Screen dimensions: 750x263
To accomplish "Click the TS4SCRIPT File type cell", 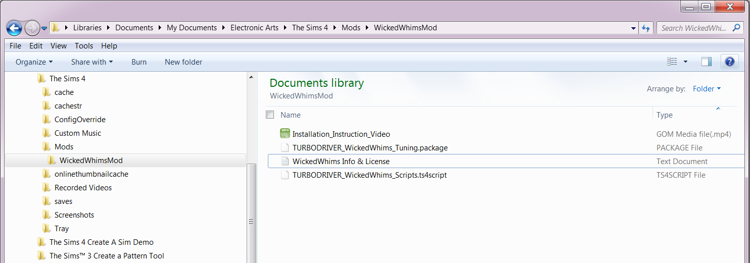I will [x=681, y=175].
